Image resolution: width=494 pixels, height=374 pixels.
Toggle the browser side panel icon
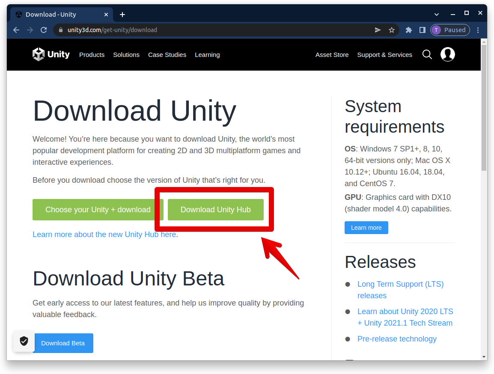pyautogui.click(x=423, y=30)
